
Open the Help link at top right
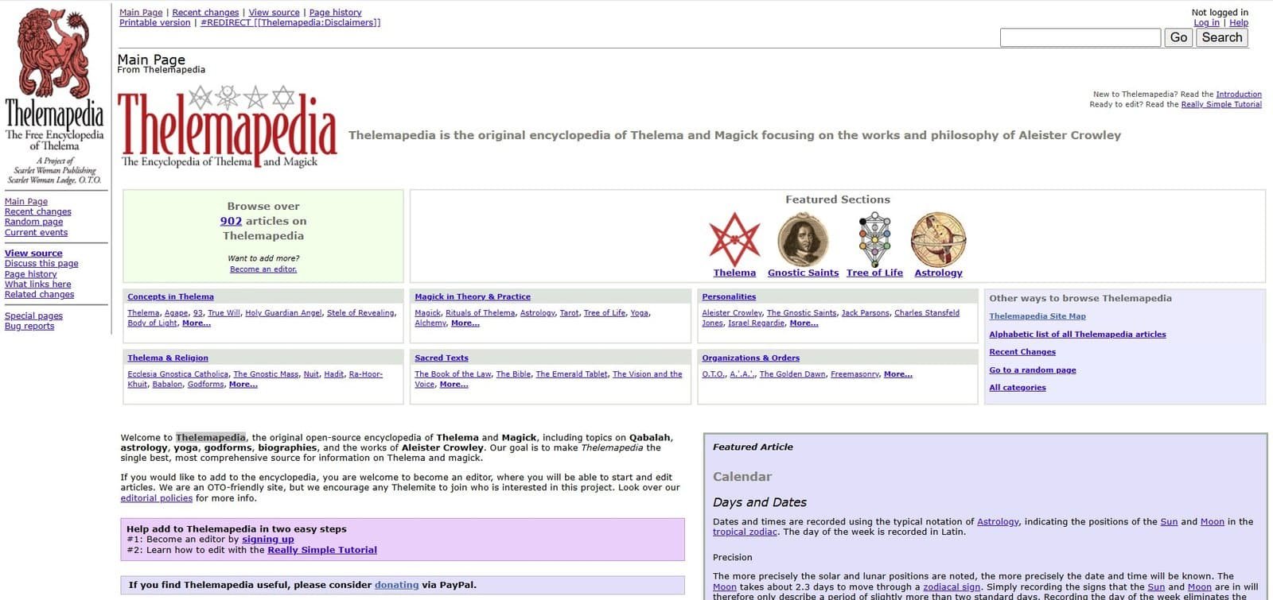[x=1239, y=23]
